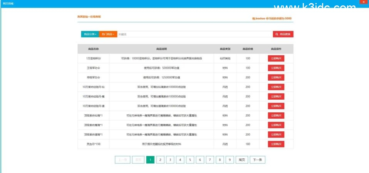Screen dimensions: 369x173
Task: Select the 帝级军功令 name cell
Action: tap(94, 77)
